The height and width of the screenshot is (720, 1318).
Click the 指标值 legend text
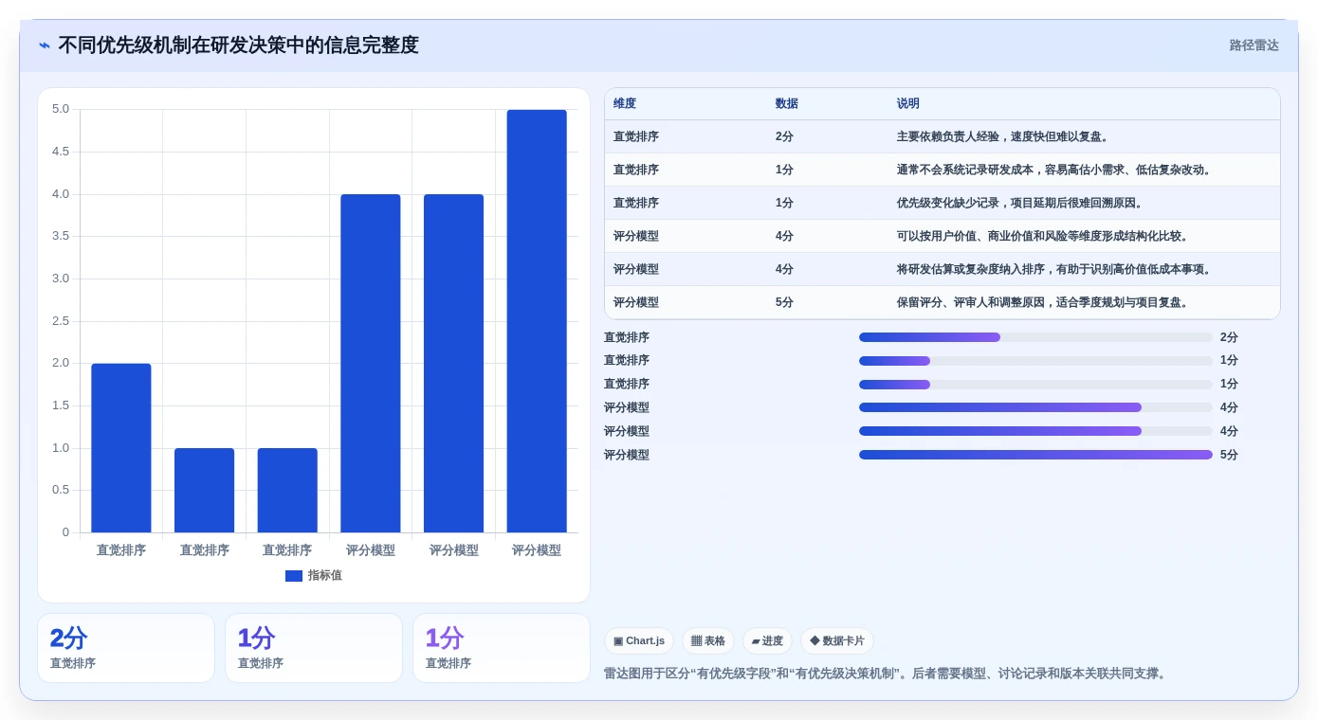(325, 576)
